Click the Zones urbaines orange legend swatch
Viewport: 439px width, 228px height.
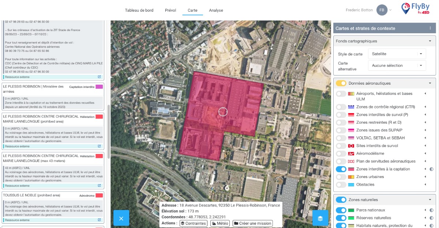click(351, 177)
